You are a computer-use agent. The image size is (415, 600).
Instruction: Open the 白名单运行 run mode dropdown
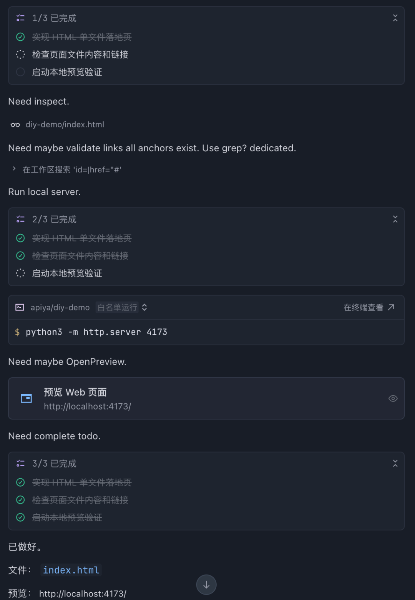122,307
